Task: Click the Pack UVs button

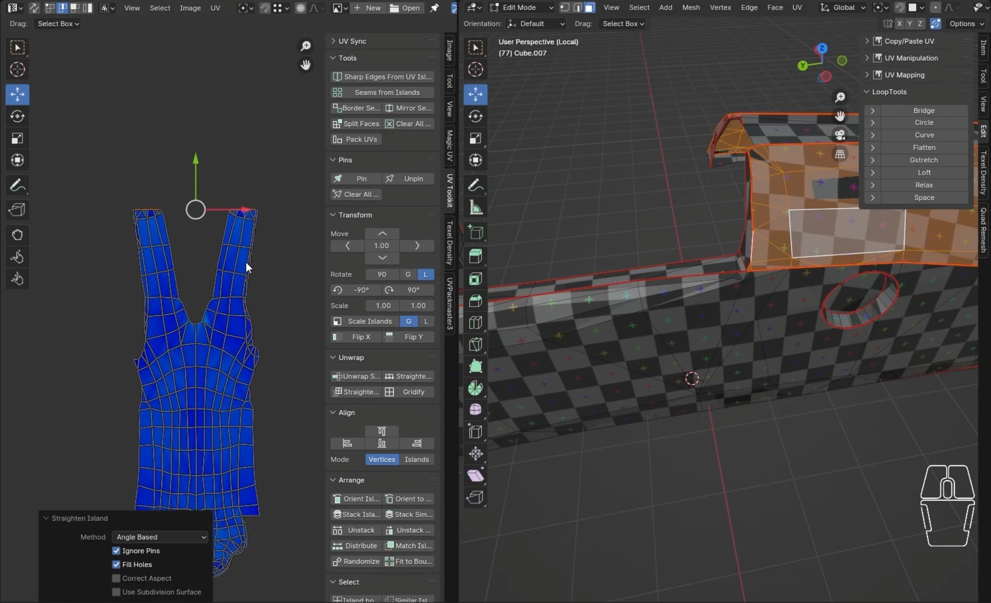Action: (356, 139)
